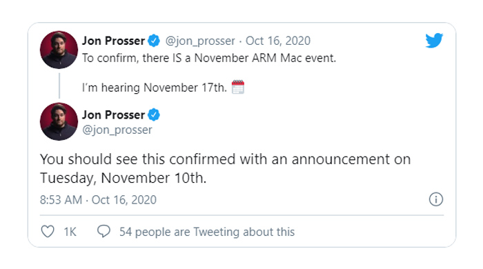Click the 'You should see this confirmed' tweet text
This screenshot has width=483, height=269.
(x=225, y=168)
